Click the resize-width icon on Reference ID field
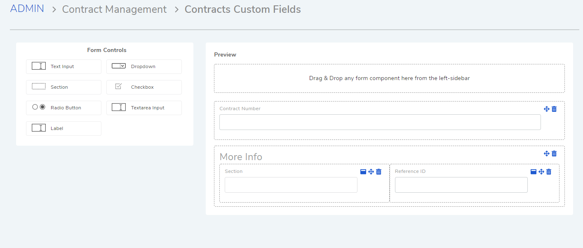Viewport: 583px width, 248px height. click(x=534, y=172)
